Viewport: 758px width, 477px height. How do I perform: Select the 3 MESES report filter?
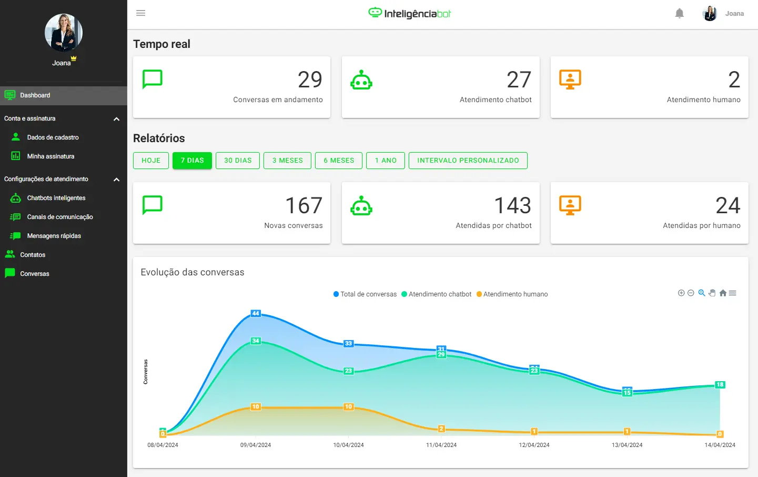pyautogui.click(x=288, y=161)
